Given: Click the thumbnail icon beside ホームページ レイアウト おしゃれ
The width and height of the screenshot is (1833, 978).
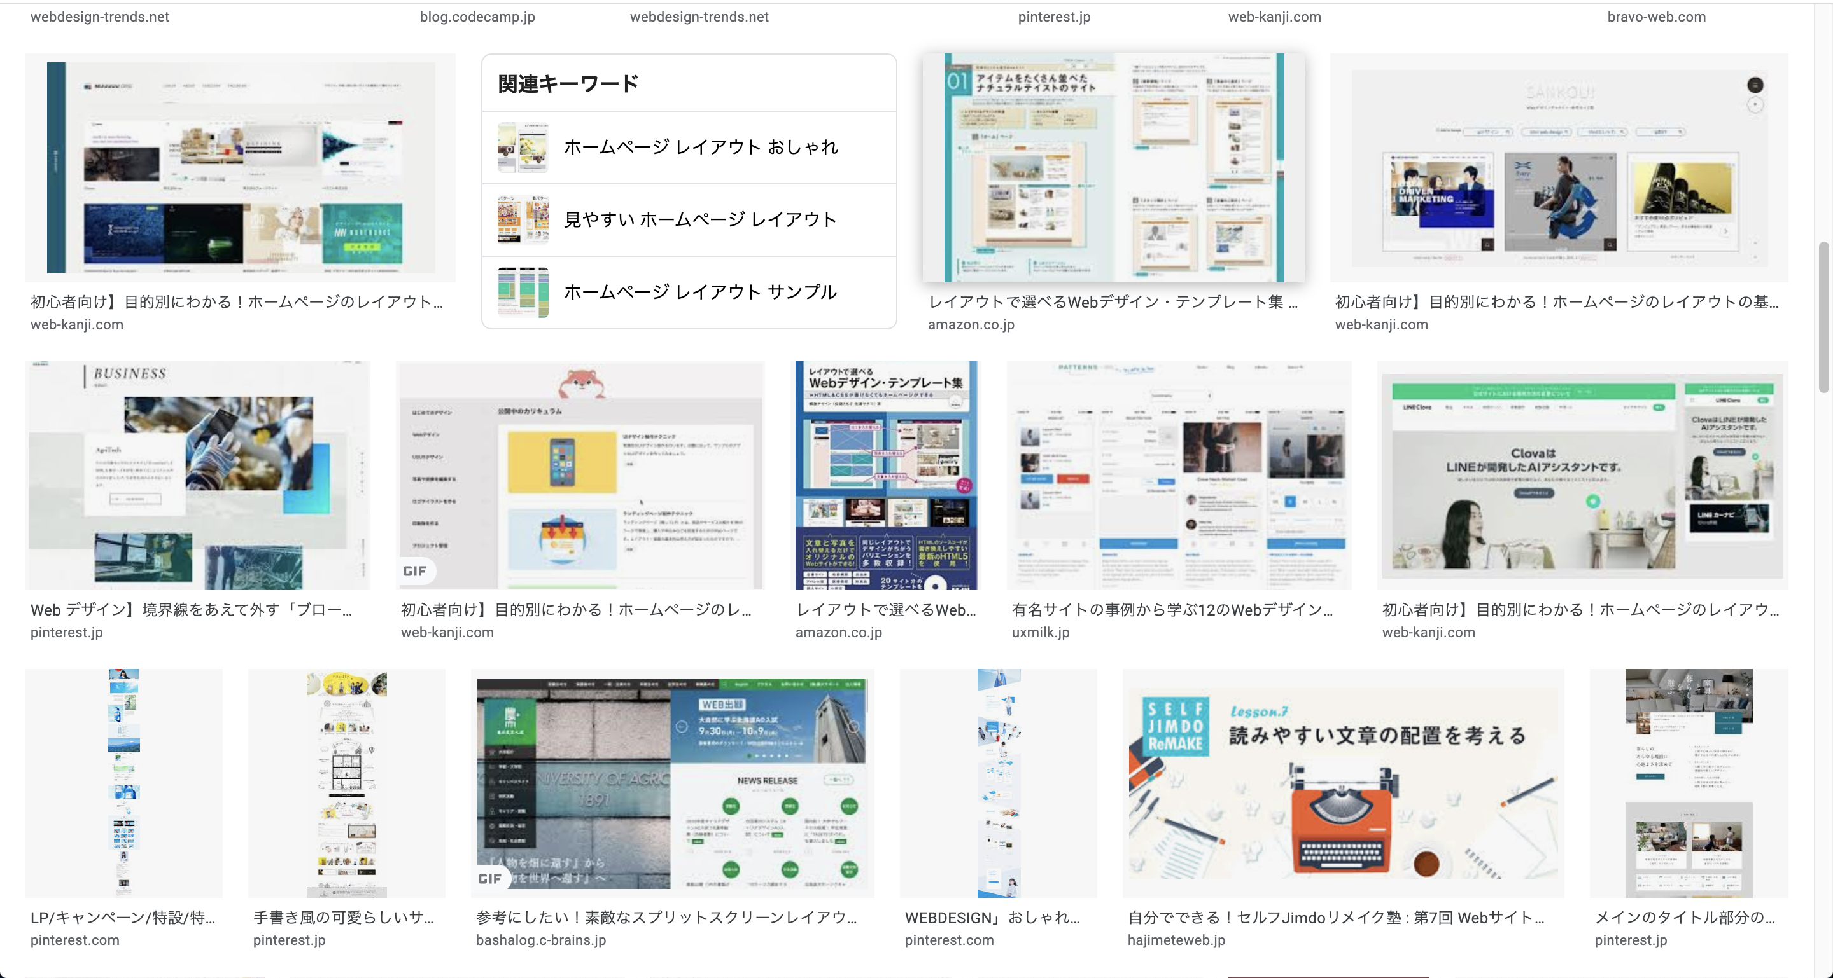Looking at the screenshot, I should pos(523,148).
